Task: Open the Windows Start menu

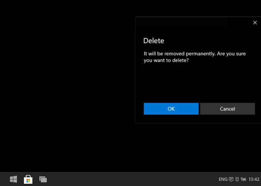Action: click(x=14, y=179)
